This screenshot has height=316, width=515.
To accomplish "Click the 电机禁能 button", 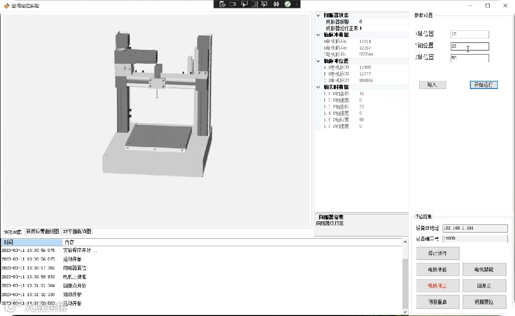I will click(x=484, y=269).
